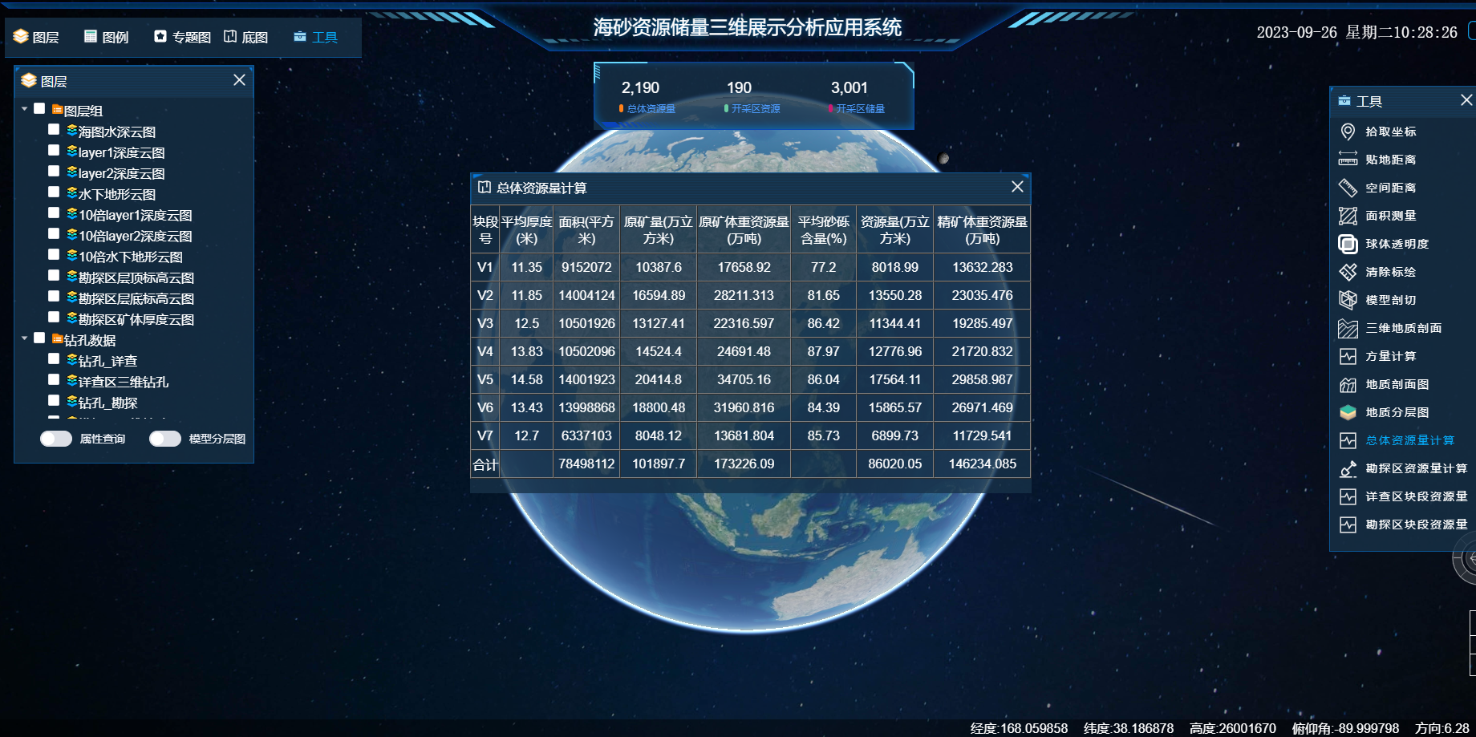1476x737 pixels.
Task: Switch to the 底图 menu tab
Action: [245, 37]
